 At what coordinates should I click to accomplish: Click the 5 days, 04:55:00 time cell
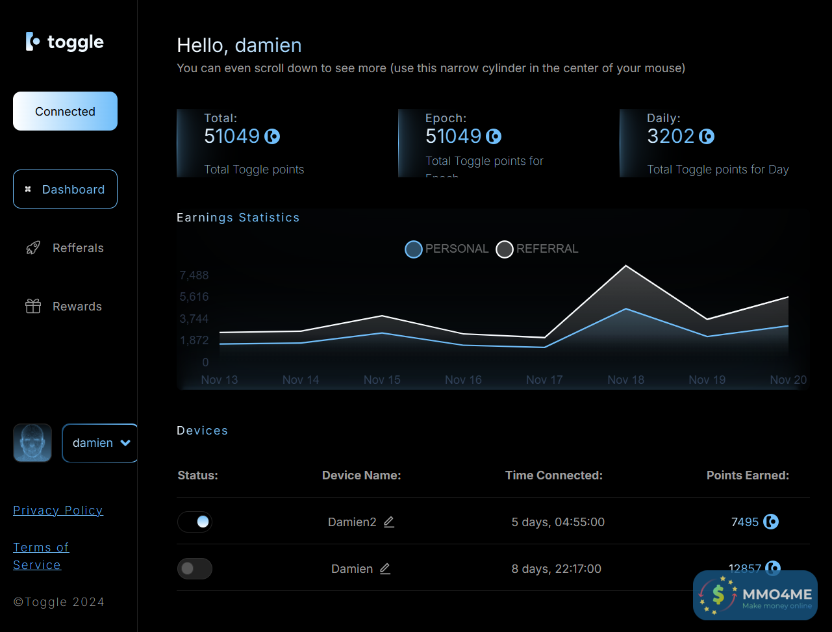pos(558,522)
